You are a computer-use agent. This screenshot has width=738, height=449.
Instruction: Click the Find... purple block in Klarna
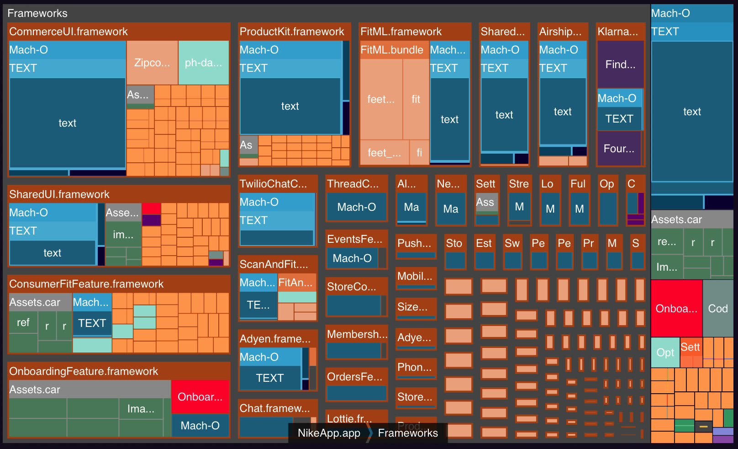pos(620,64)
